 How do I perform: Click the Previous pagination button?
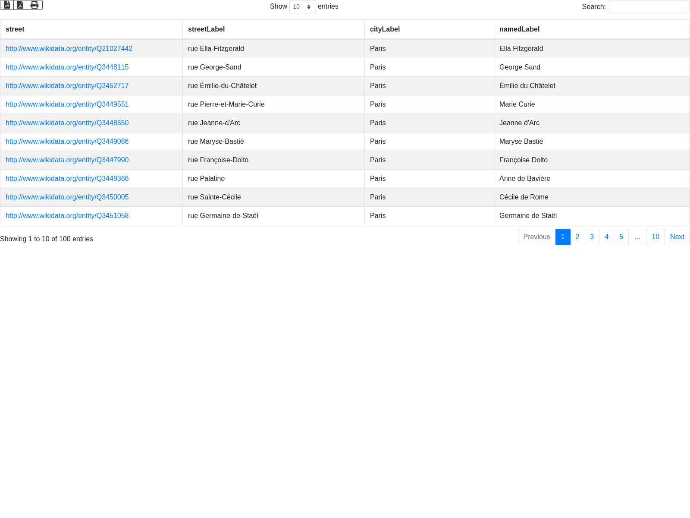pos(536,237)
